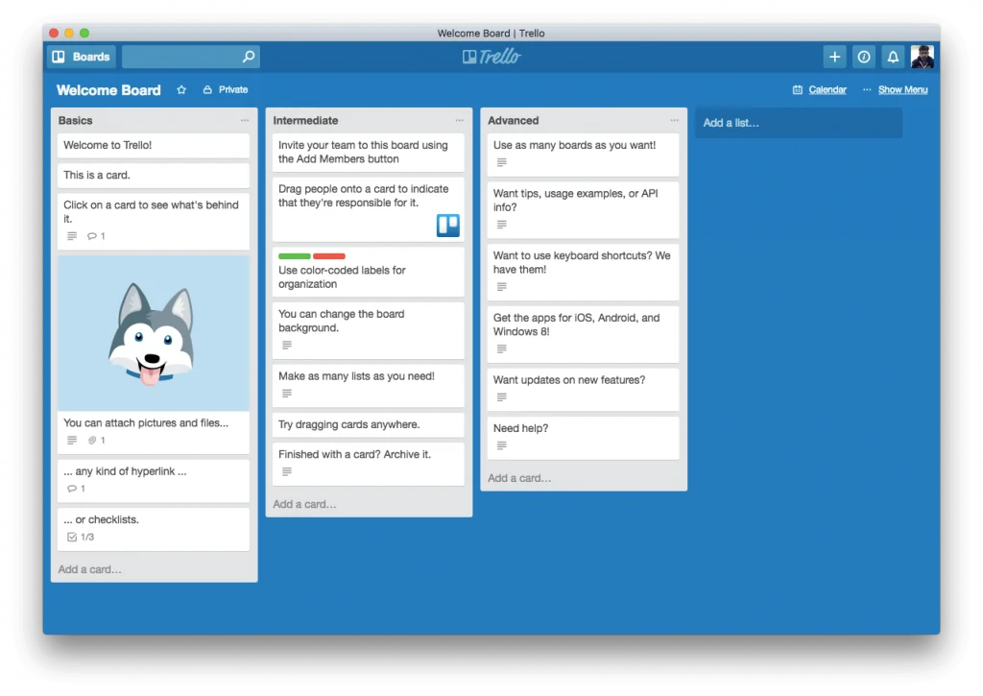Screen dimensions: 983x696
Task: Click the green label
Action: [x=295, y=255]
